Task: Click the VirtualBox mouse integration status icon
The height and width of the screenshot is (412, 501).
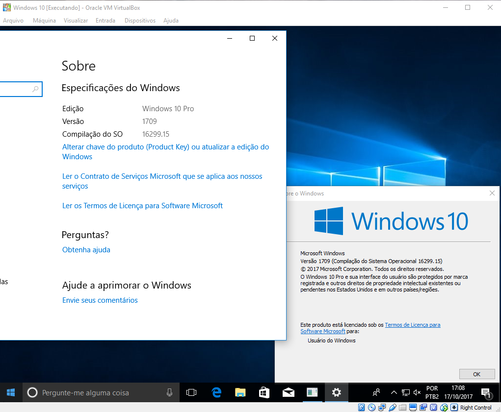Action: (x=444, y=408)
